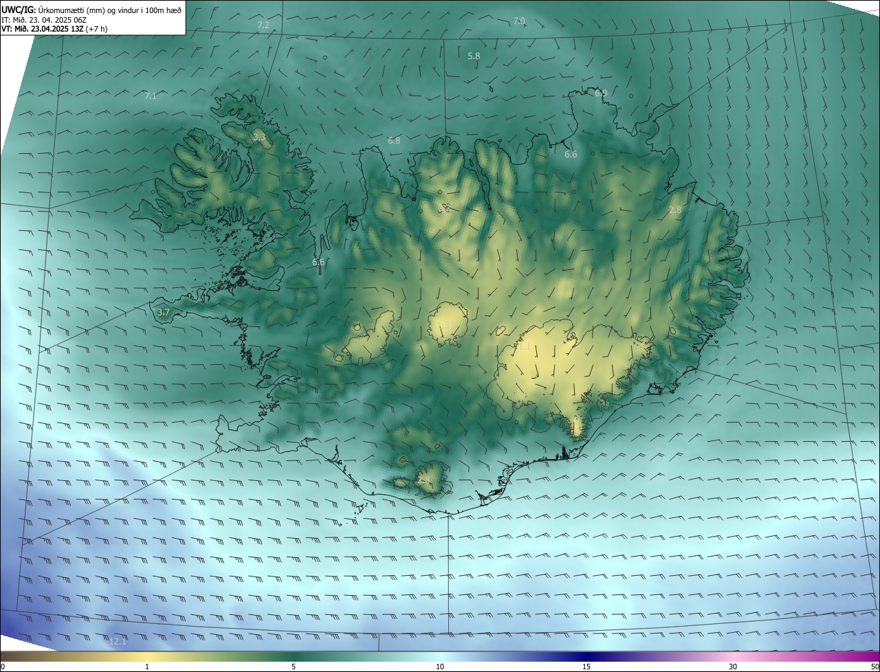Click the 1.3 value on the central glacier
Screen dimensions: 880x672
(x=443, y=325)
